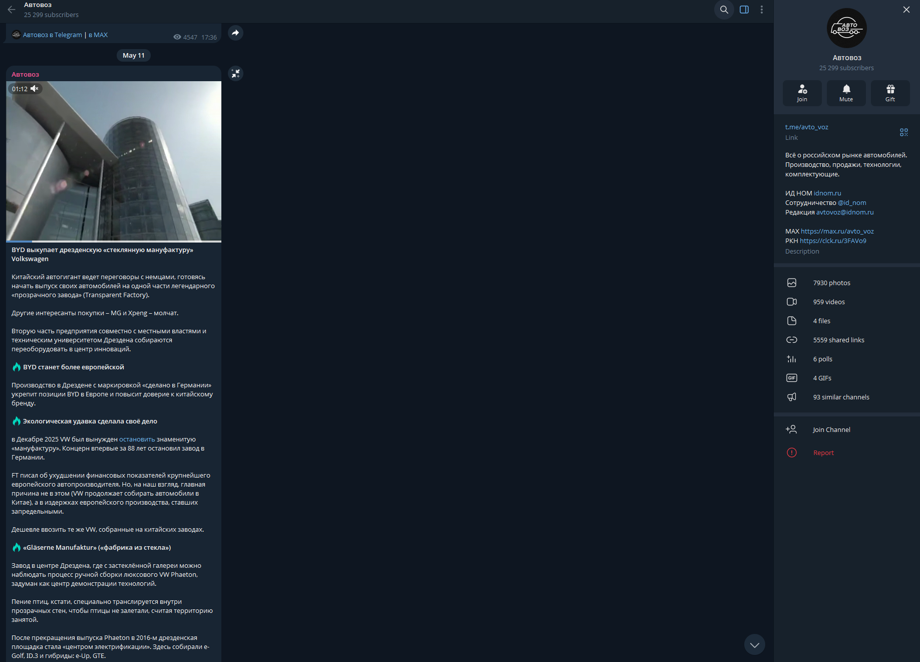Click the red report warning icon

792,453
